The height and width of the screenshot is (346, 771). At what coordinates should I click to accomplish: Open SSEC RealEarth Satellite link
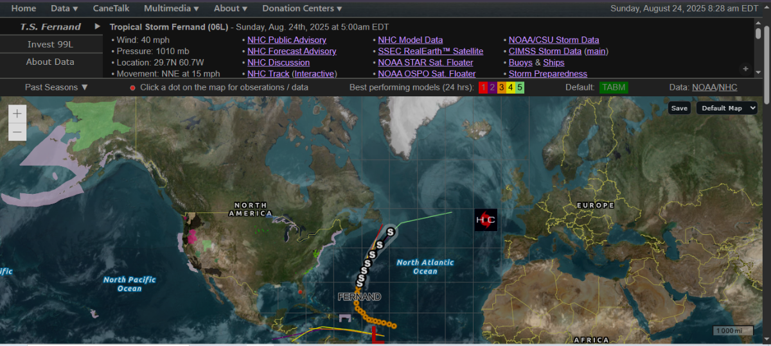(x=430, y=51)
